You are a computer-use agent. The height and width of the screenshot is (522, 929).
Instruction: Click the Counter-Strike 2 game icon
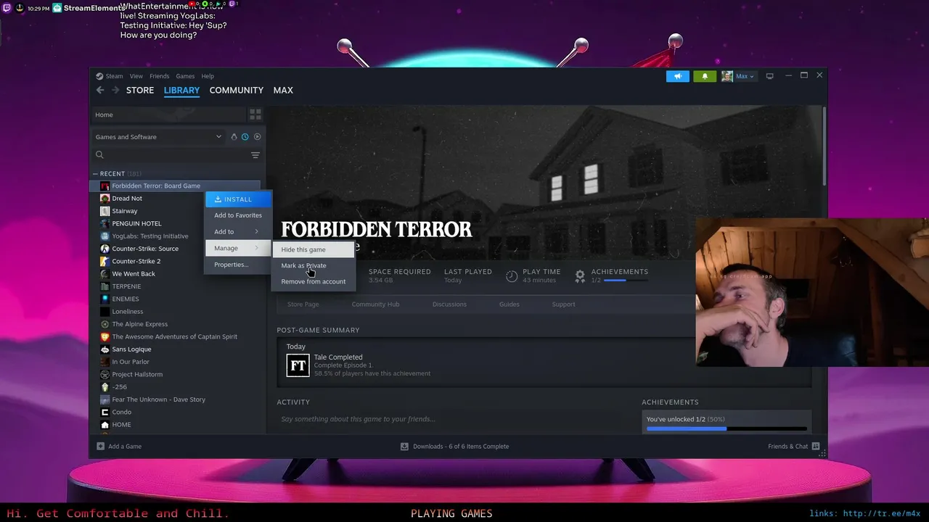click(x=105, y=261)
